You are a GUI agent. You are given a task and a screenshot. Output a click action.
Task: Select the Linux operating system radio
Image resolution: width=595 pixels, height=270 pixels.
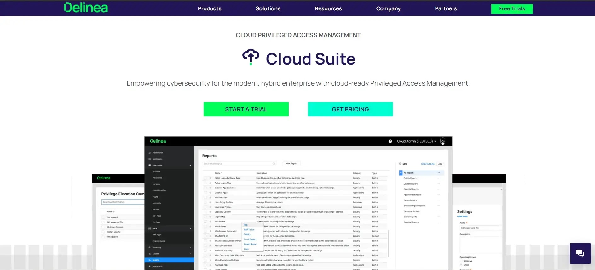(x=461, y=265)
